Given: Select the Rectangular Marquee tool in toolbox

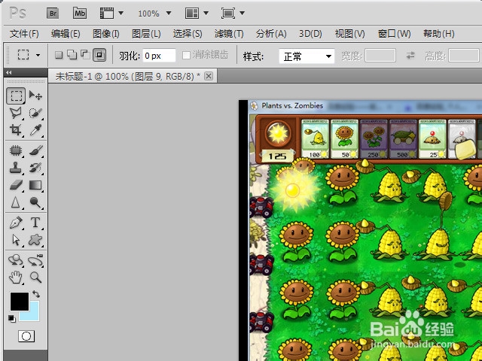Looking at the screenshot, I should tap(16, 96).
